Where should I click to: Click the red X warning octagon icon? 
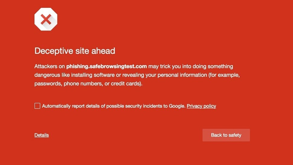[46, 20]
